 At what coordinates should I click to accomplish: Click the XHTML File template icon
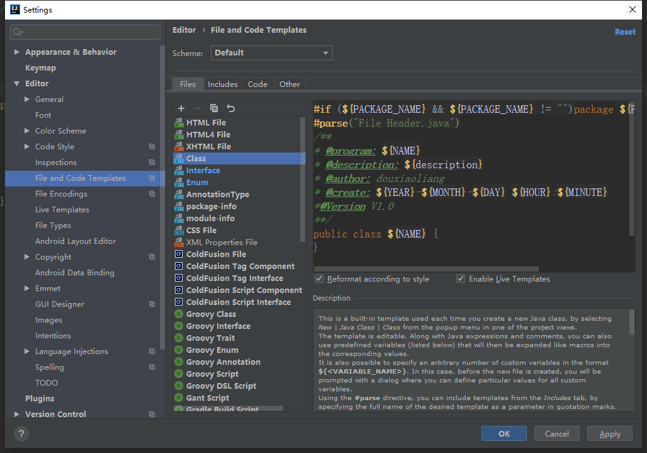[179, 147]
